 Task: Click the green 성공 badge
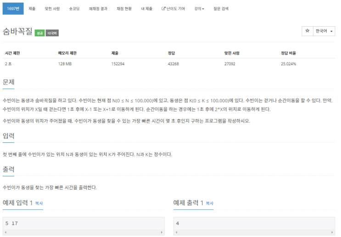coord(39,33)
